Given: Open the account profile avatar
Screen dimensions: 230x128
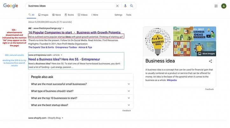Looking at the screenshot, I should click(x=224, y=6).
